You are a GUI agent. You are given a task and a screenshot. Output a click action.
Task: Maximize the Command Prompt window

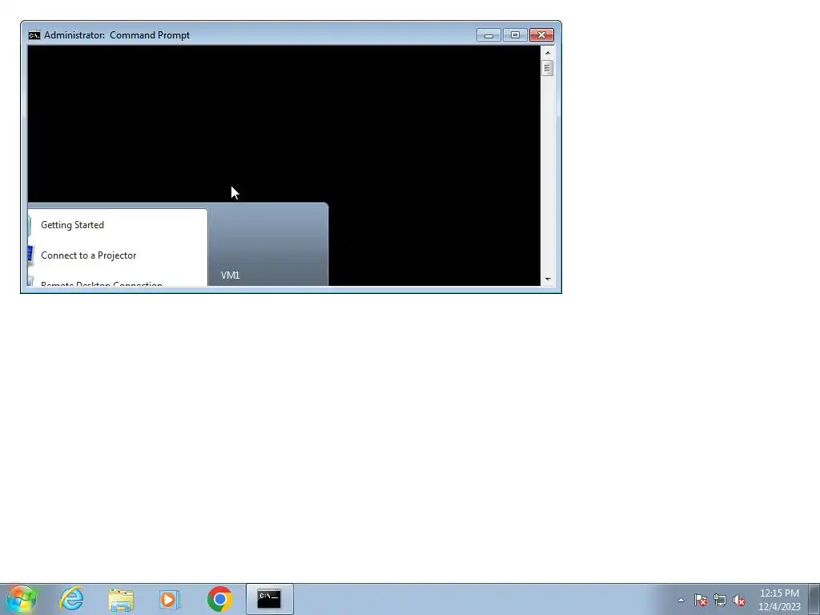(x=515, y=35)
